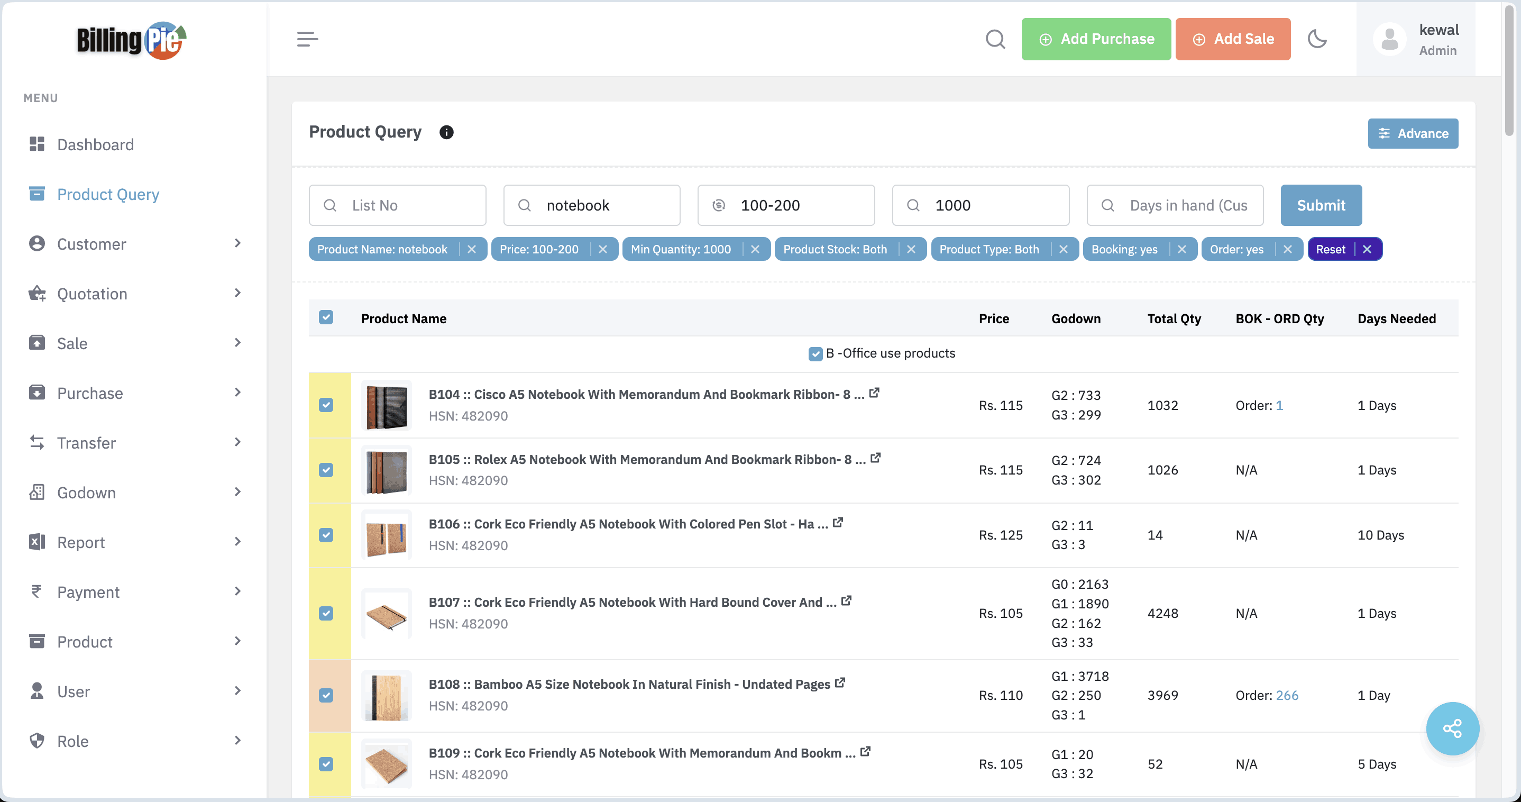Click the notebook product name field
The width and height of the screenshot is (1521, 802).
click(592, 205)
